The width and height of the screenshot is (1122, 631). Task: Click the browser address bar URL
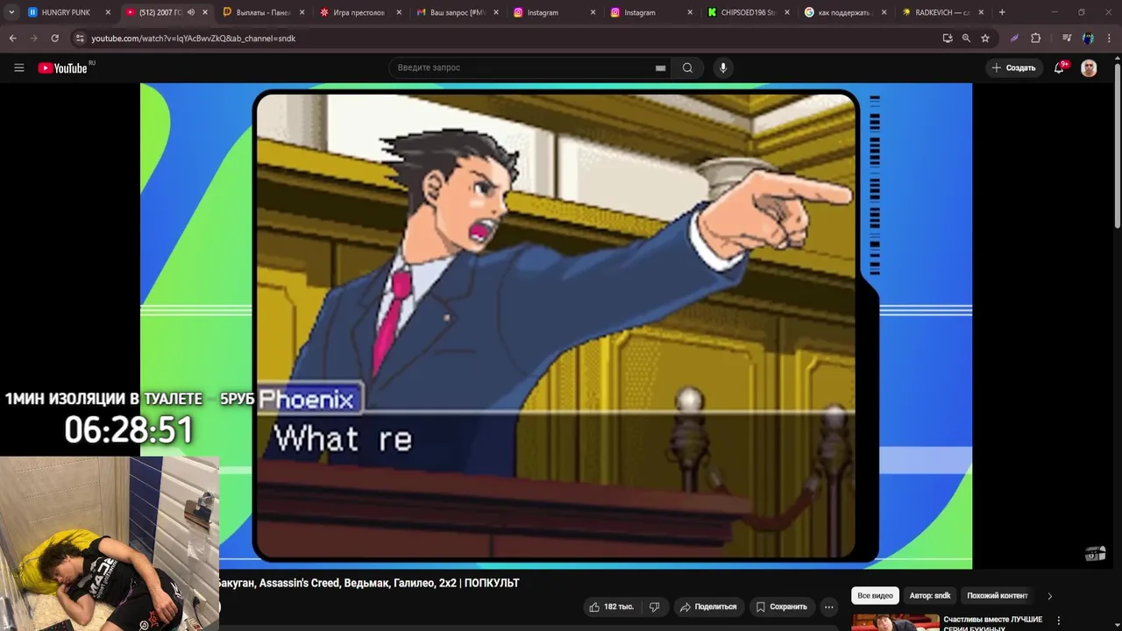click(x=193, y=39)
